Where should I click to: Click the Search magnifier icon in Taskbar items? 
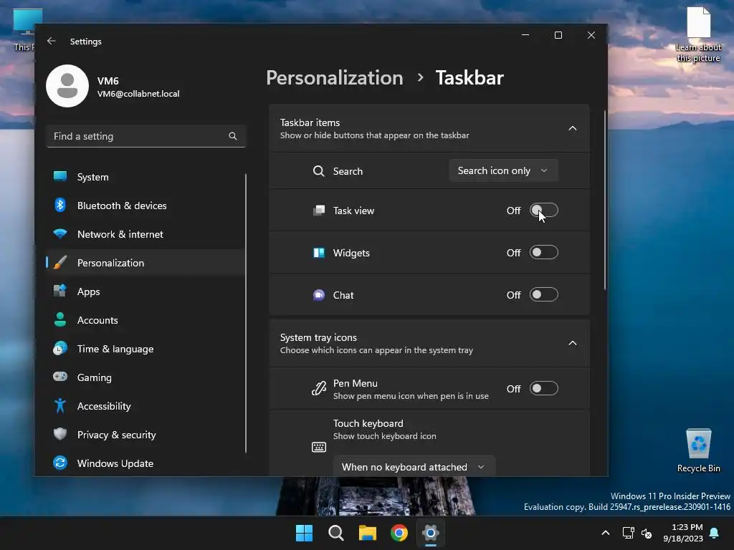coord(319,171)
